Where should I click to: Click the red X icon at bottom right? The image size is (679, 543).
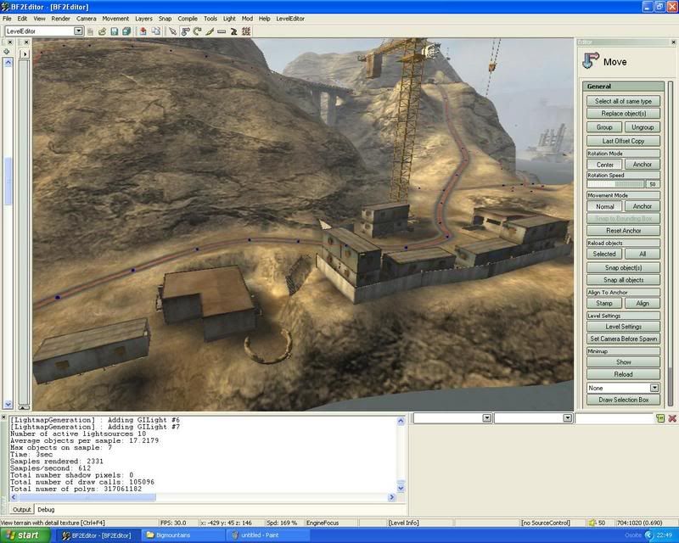672,418
